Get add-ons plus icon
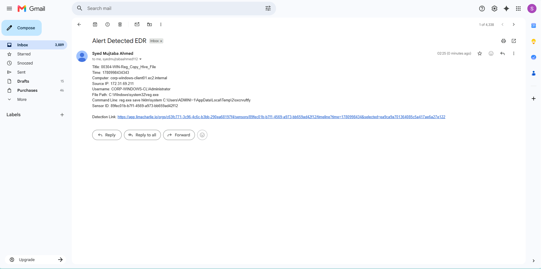The height and width of the screenshot is (269, 541). pyautogui.click(x=534, y=99)
